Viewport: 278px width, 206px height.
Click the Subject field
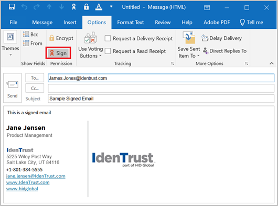[x=161, y=99]
